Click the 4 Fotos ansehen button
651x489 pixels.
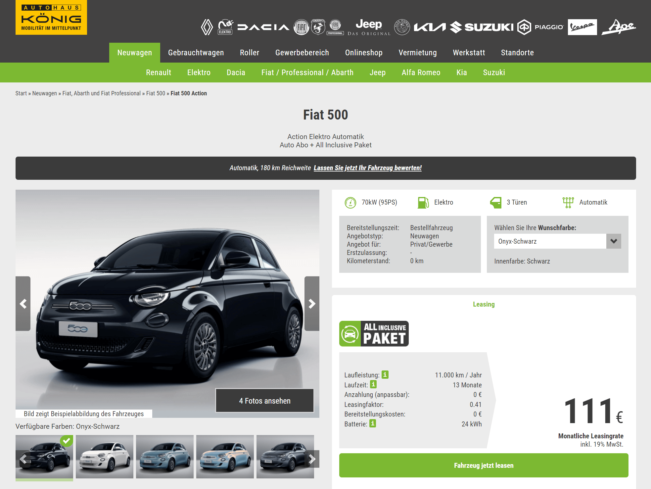265,401
